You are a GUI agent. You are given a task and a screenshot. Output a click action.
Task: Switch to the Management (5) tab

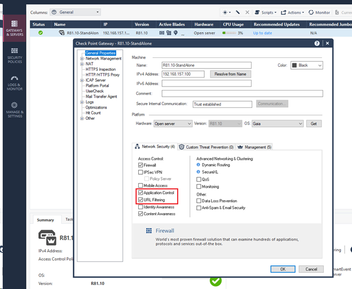click(256, 147)
